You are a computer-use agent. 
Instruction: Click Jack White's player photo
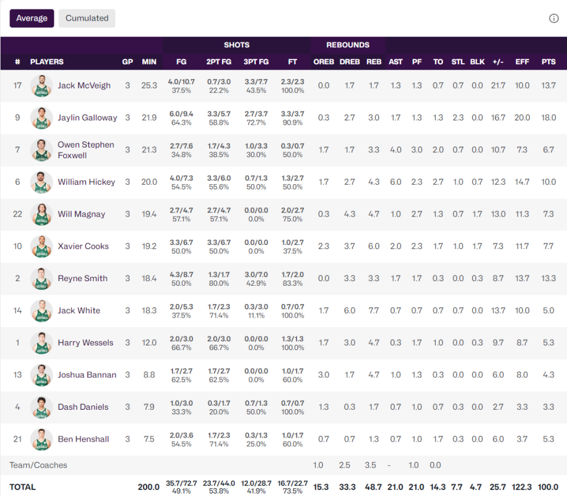[41, 311]
